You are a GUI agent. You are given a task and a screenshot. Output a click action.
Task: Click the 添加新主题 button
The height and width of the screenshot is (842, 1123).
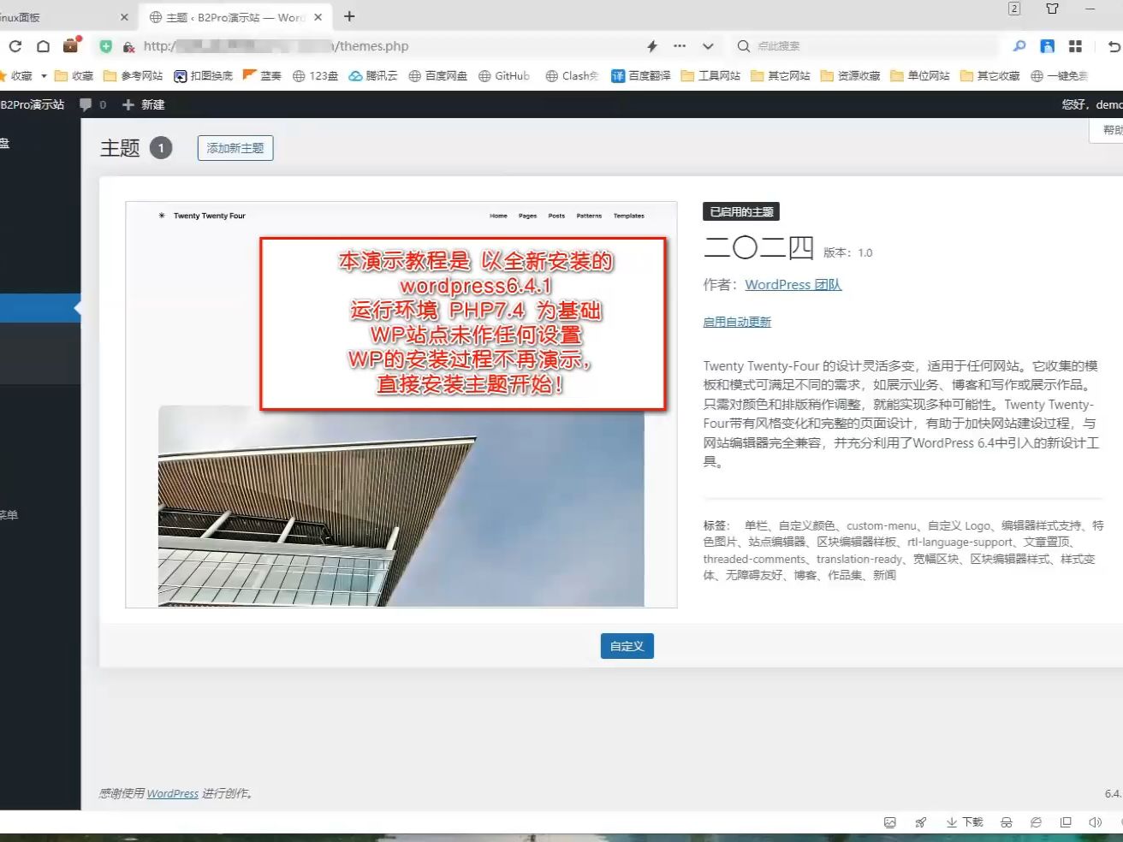click(235, 148)
